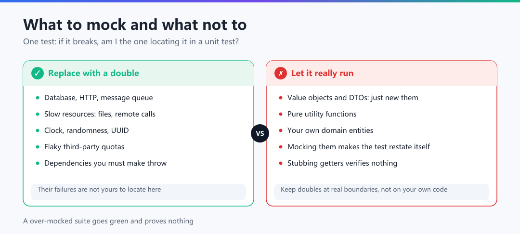The image size is (520, 234).
Task: Click note 'Keep doubles at real boundaries, not on your own code'
Action: pos(381,192)
